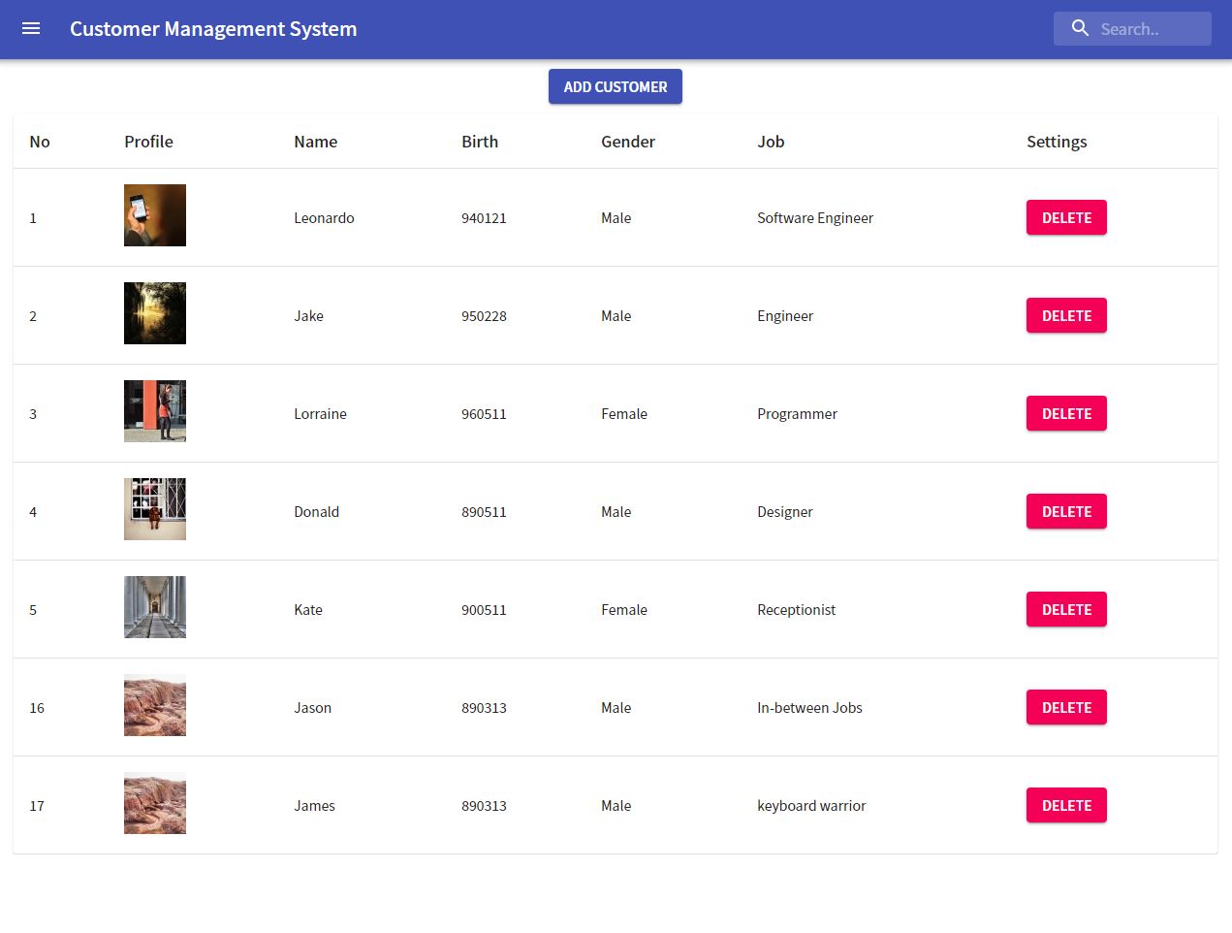
Task: Click row number 16
Action: (x=37, y=708)
